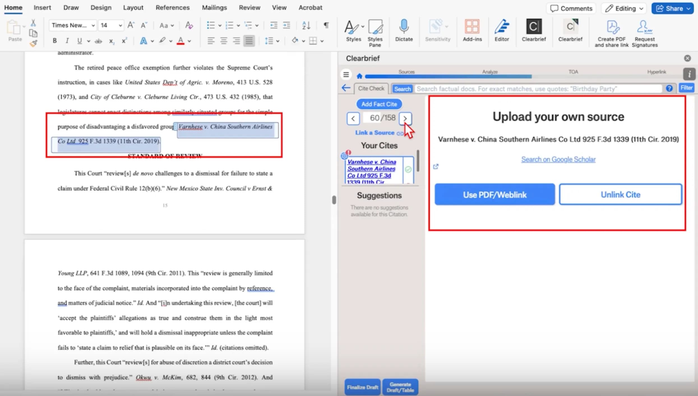Click the Sort icon in the ribbon

point(306,25)
